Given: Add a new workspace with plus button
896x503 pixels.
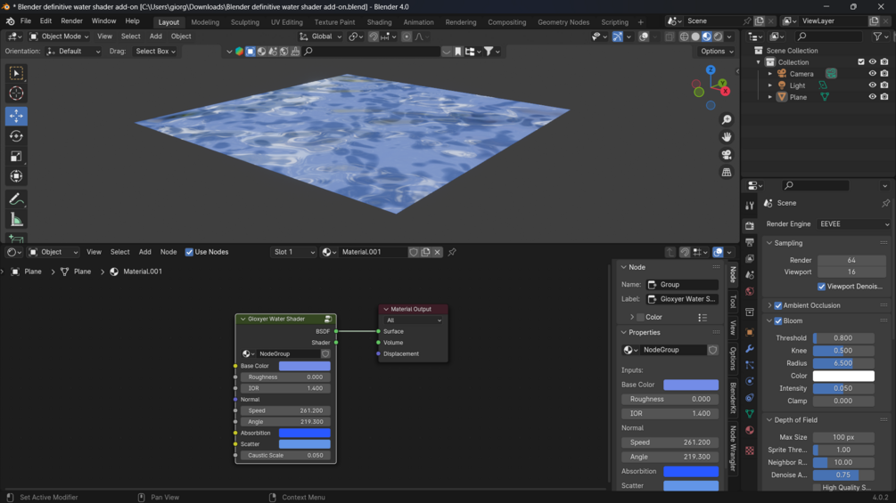Looking at the screenshot, I should click(640, 22).
